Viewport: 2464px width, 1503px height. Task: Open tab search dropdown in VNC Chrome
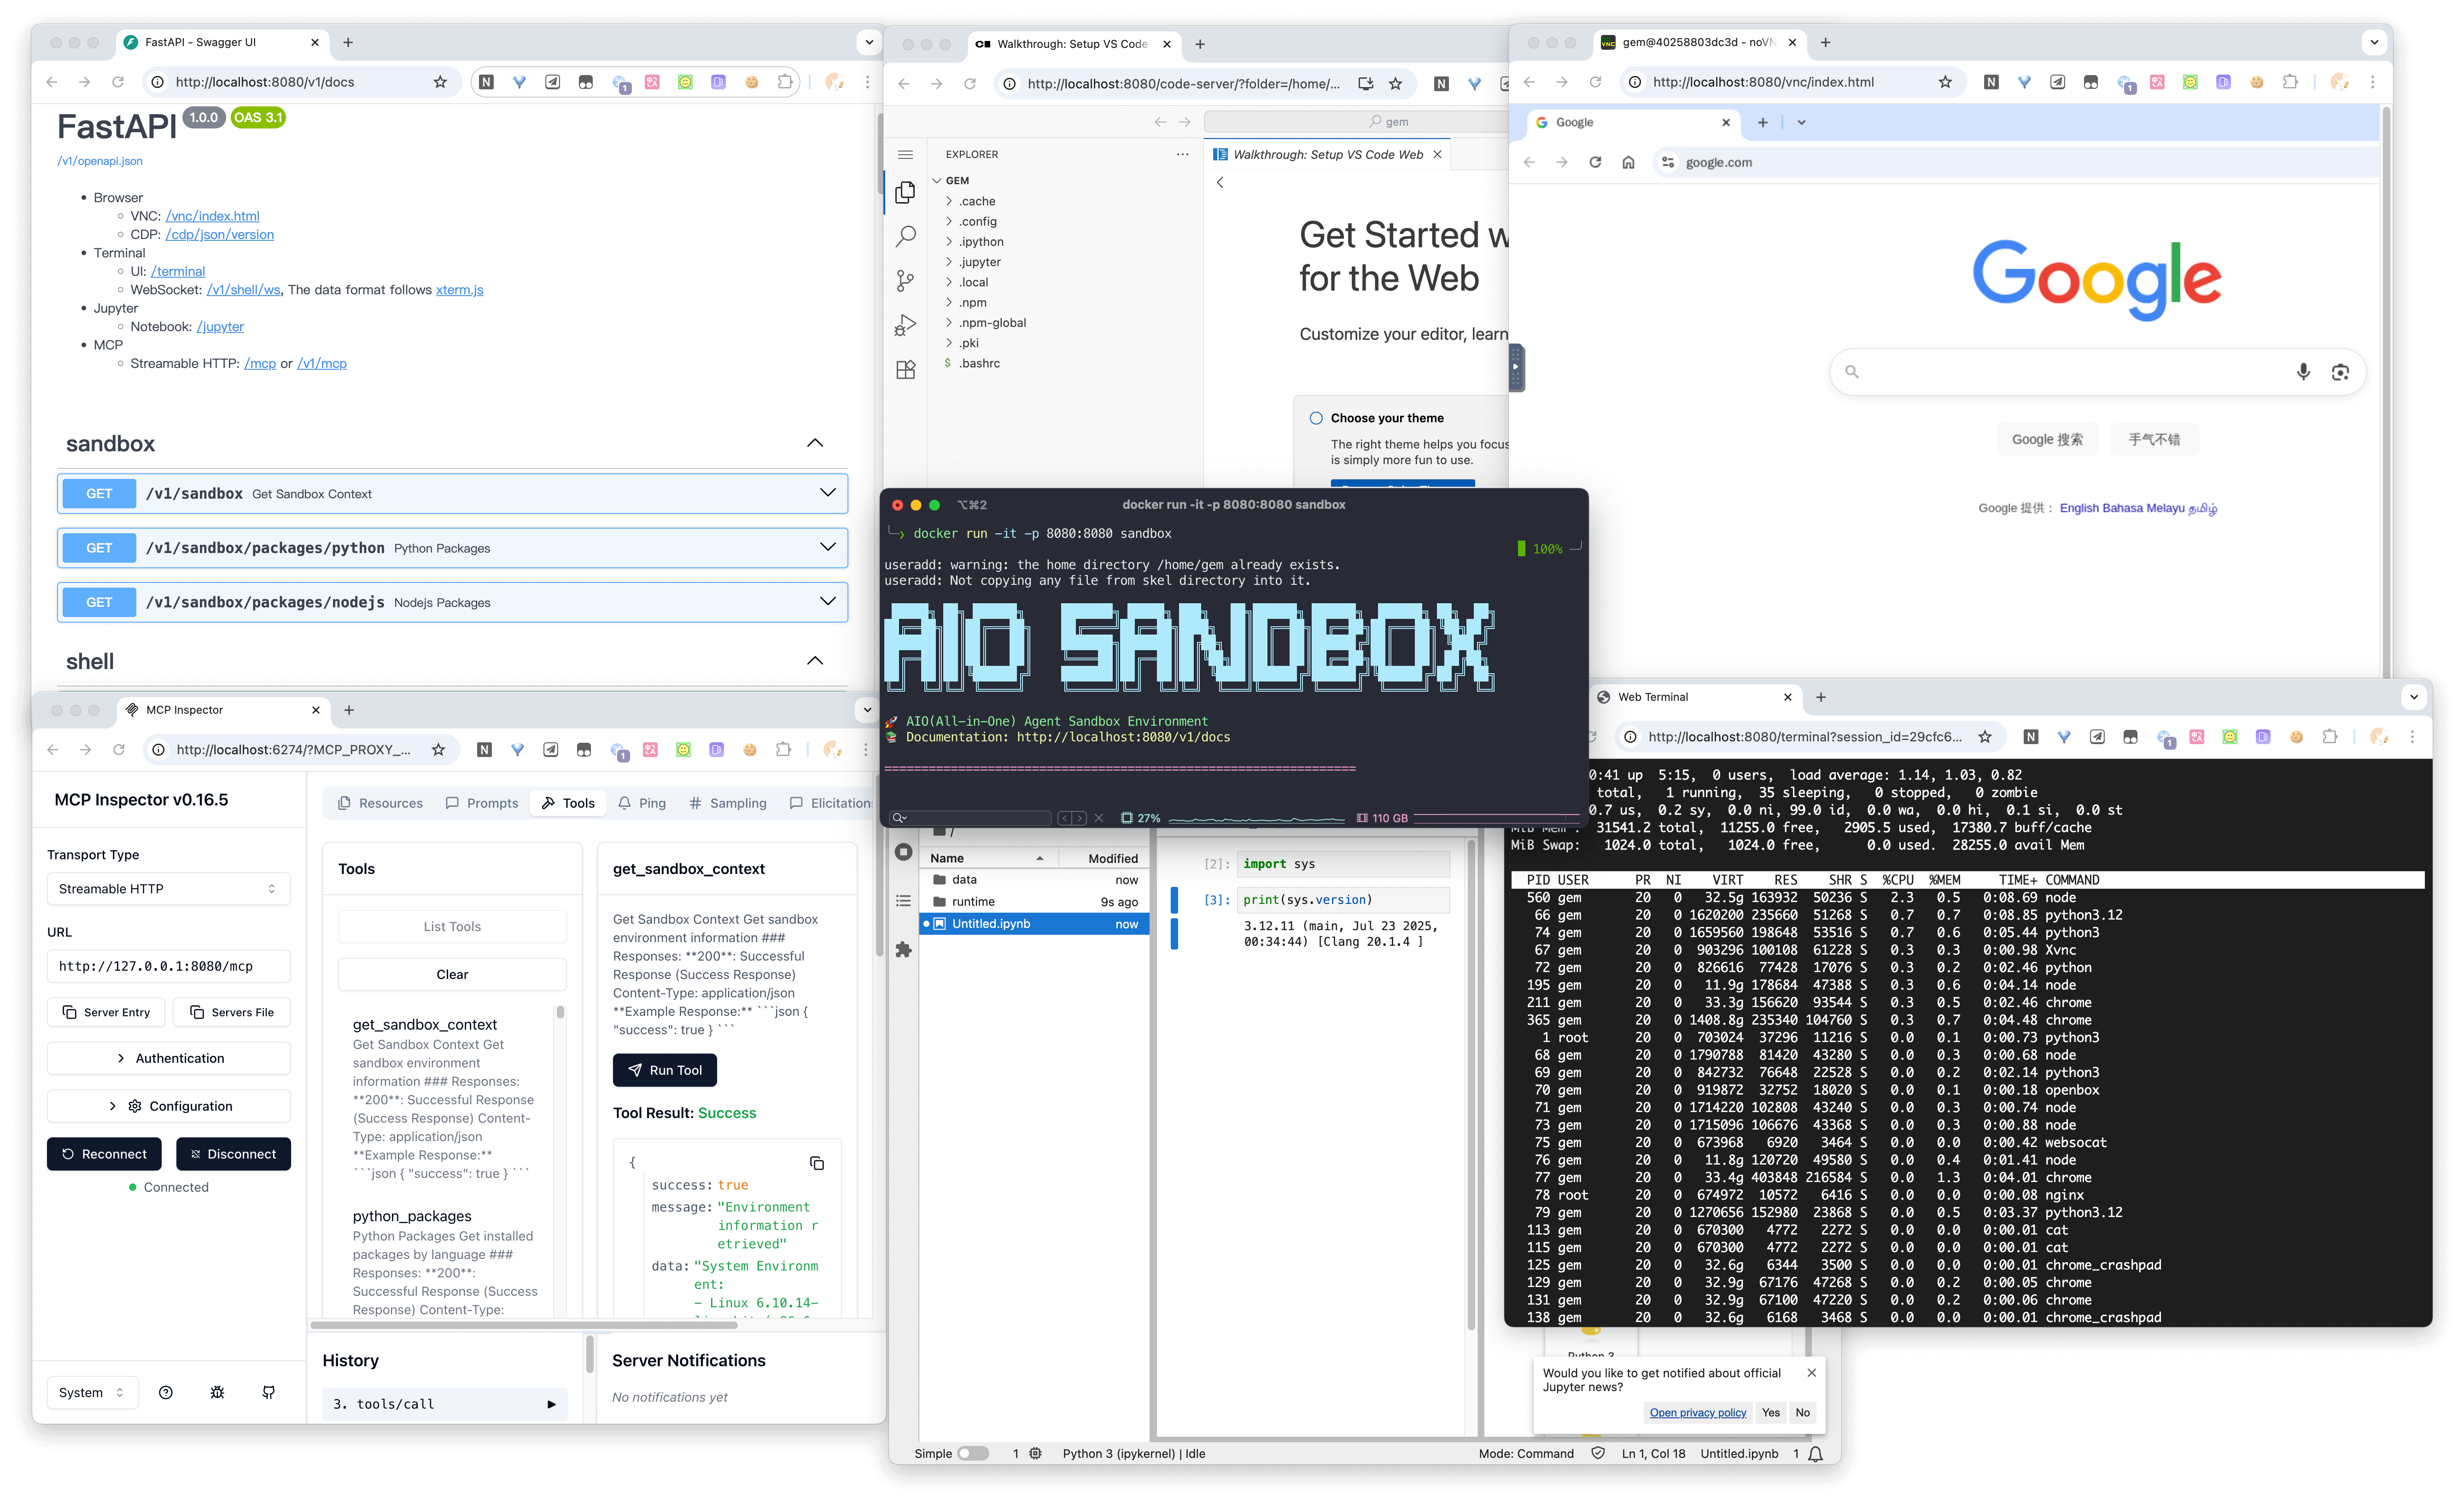tap(1801, 122)
